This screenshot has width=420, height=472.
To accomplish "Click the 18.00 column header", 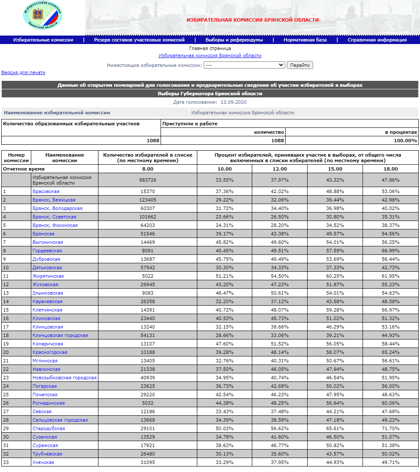I will tap(390, 169).
